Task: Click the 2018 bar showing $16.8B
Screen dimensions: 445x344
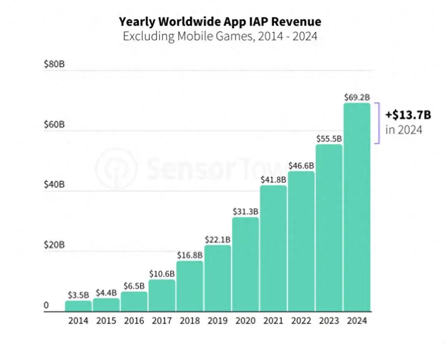Action: coord(190,286)
